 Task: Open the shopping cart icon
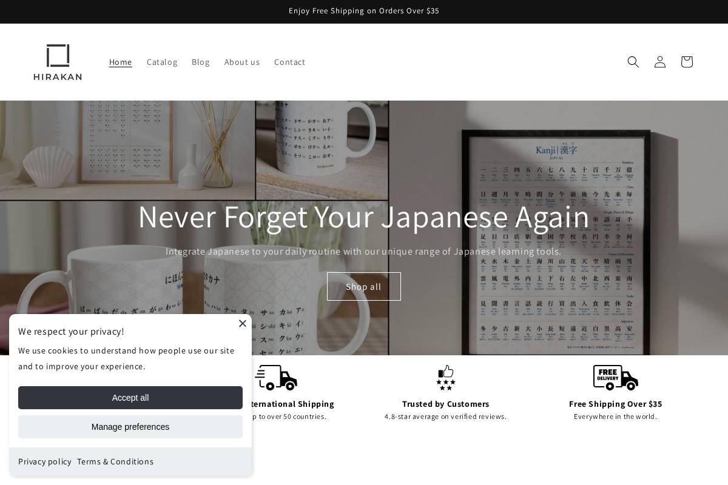(686, 62)
